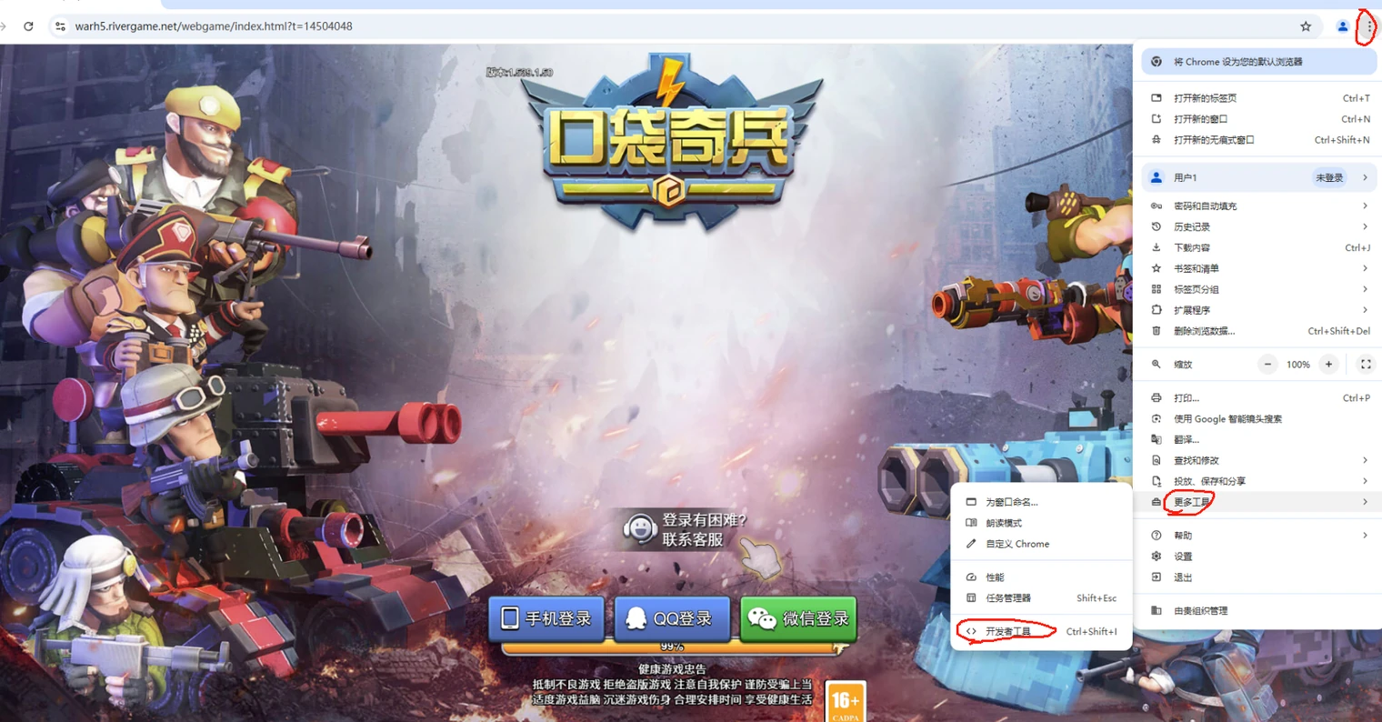Select 朗读模式 in the submenu
The height and width of the screenshot is (722, 1382).
pyautogui.click(x=1041, y=523)
